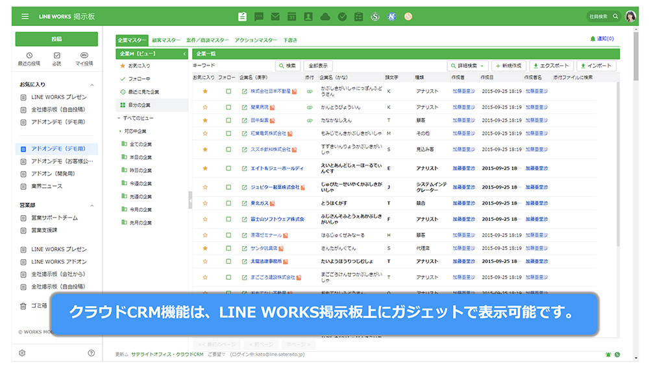Open recent posts clock icon
Viewport: 649px width, 366px height.
29,55
